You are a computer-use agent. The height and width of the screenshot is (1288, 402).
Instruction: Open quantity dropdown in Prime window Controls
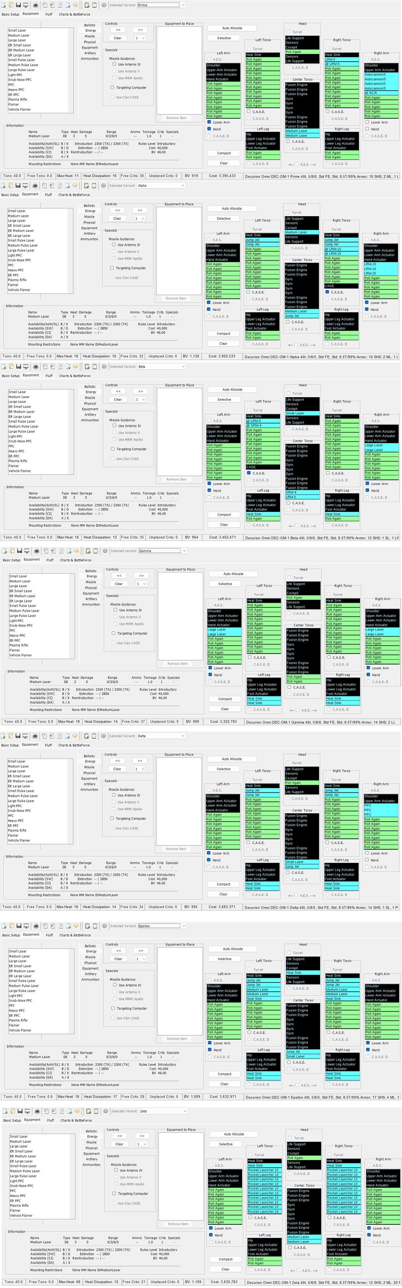click(x=140, y=38)
